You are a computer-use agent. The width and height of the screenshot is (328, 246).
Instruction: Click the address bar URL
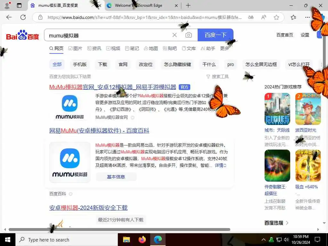pyautogui.click(x=144, y=17)
